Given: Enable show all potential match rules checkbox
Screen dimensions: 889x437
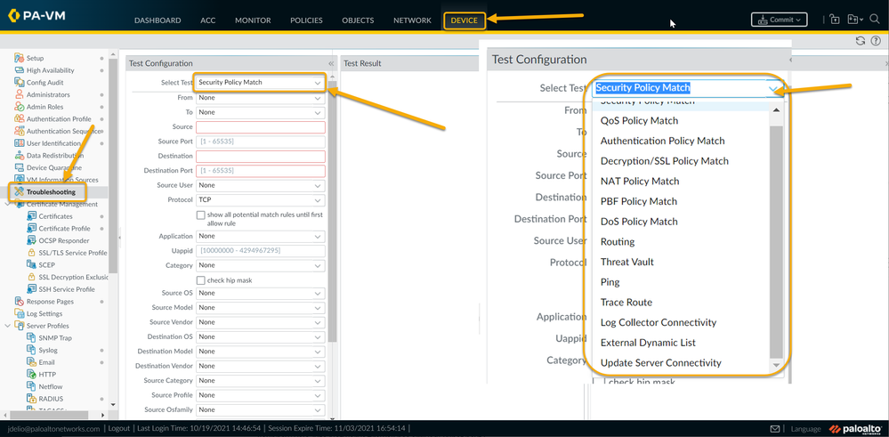Looking at the screenshot, I should pos(200,215).
